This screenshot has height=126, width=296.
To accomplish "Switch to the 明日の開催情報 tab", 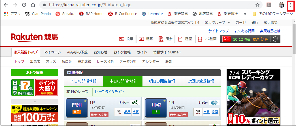I will [x=162, y=81].
